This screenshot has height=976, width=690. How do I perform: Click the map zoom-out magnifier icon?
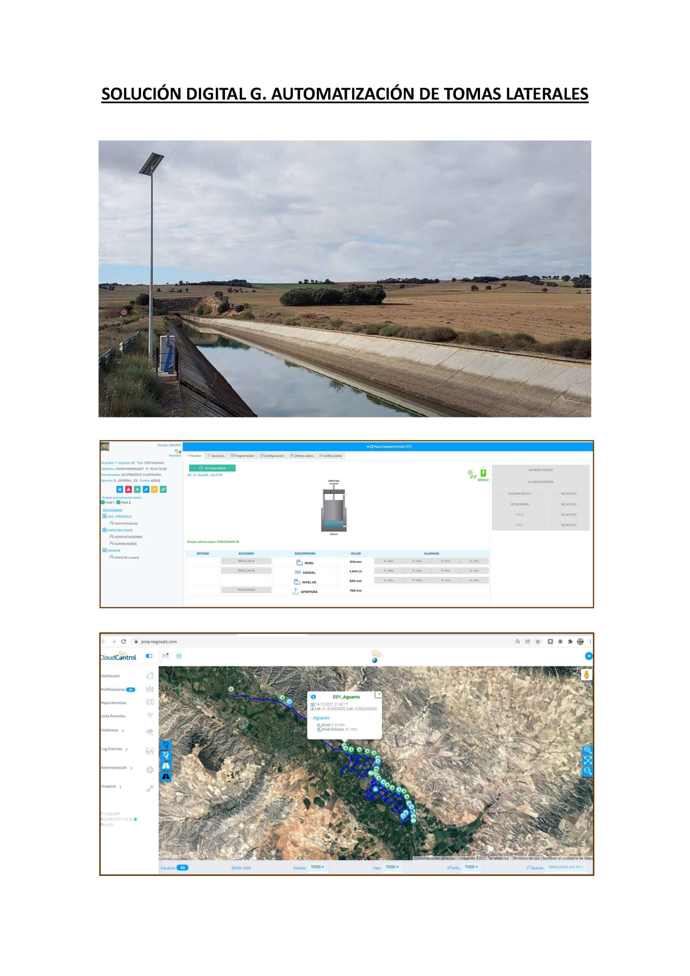pos(587,771)
